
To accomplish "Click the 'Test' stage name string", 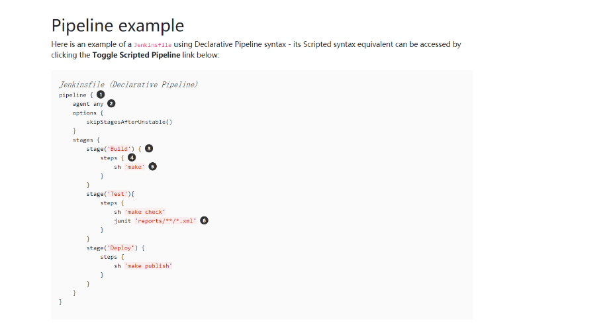I will [119, 194].
